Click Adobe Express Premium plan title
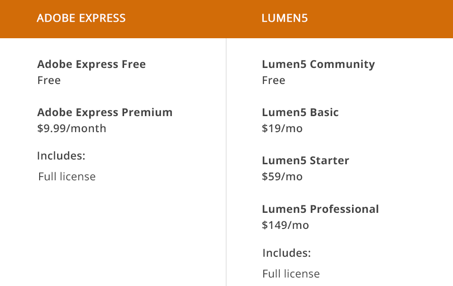Image resolution: width=453 pixels, height=286 pixels. coord(105,112)
